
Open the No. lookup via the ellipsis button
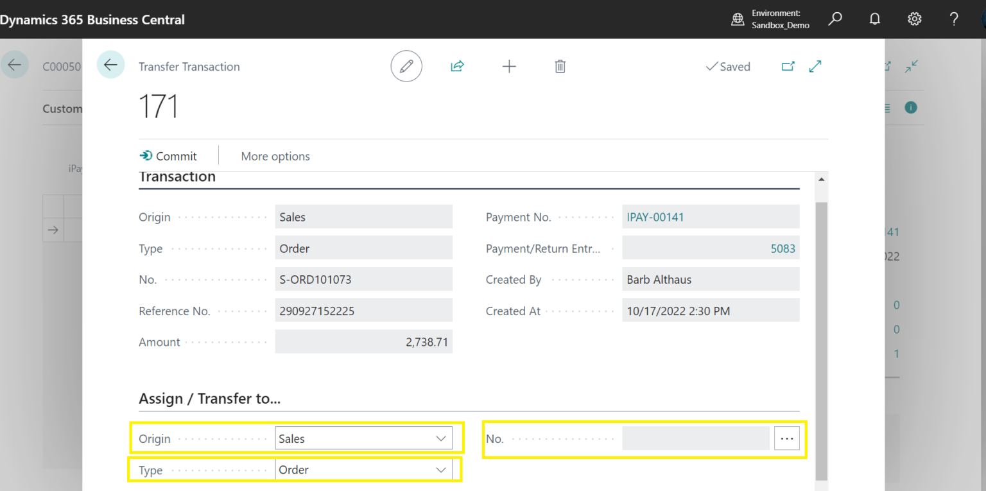pos(787,438)
